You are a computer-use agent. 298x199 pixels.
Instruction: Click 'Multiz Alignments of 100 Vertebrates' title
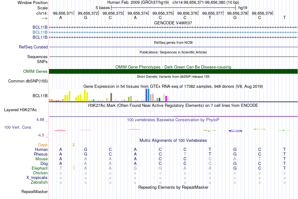173,141
